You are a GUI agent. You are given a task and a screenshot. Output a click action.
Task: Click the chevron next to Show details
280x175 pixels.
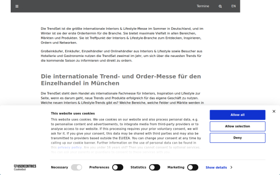click(231, 168)
